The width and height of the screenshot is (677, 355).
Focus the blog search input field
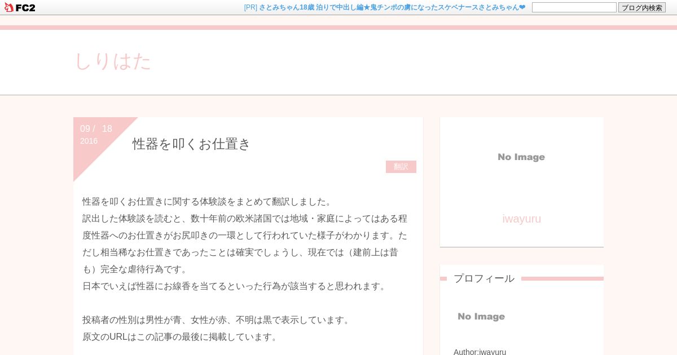(574, 7)
